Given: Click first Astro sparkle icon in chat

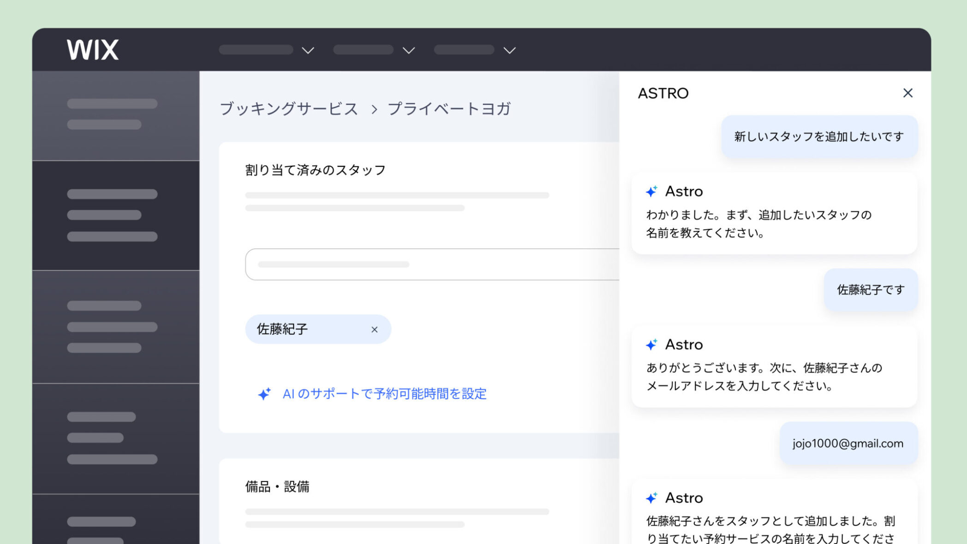Looking at the screenshot, I should [x=651, y=191].
